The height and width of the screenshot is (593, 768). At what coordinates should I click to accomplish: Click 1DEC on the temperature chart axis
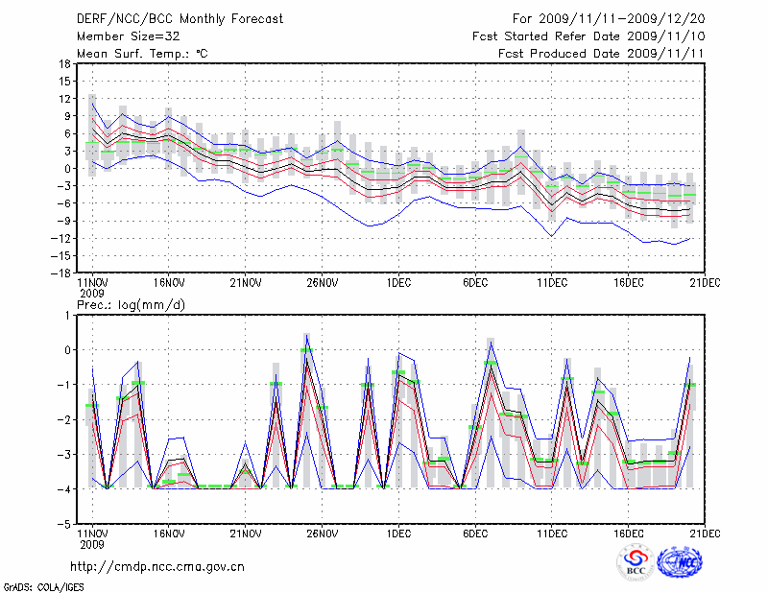398,283
